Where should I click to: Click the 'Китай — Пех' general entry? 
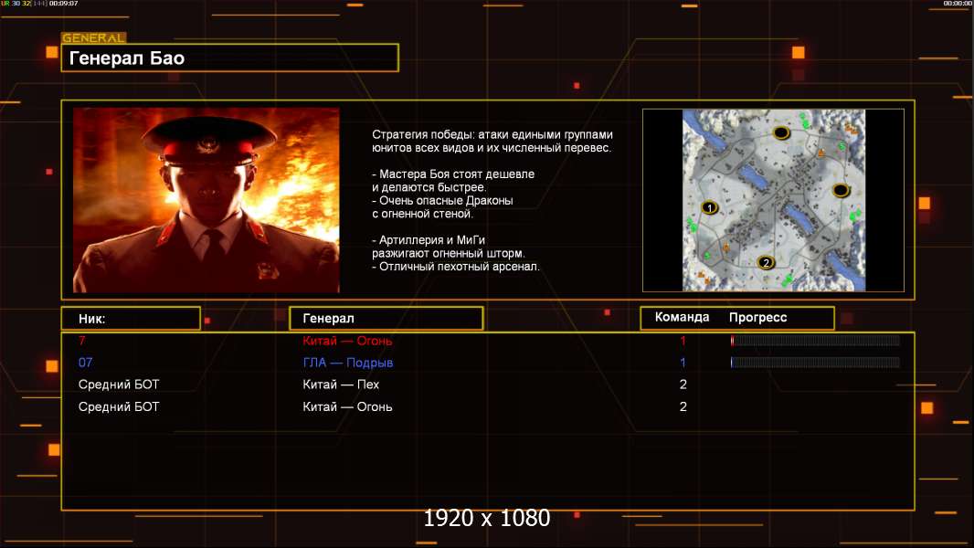[x=341, y=385]
